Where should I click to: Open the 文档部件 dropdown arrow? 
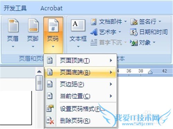pyautogui.click(x=126, y=21)
